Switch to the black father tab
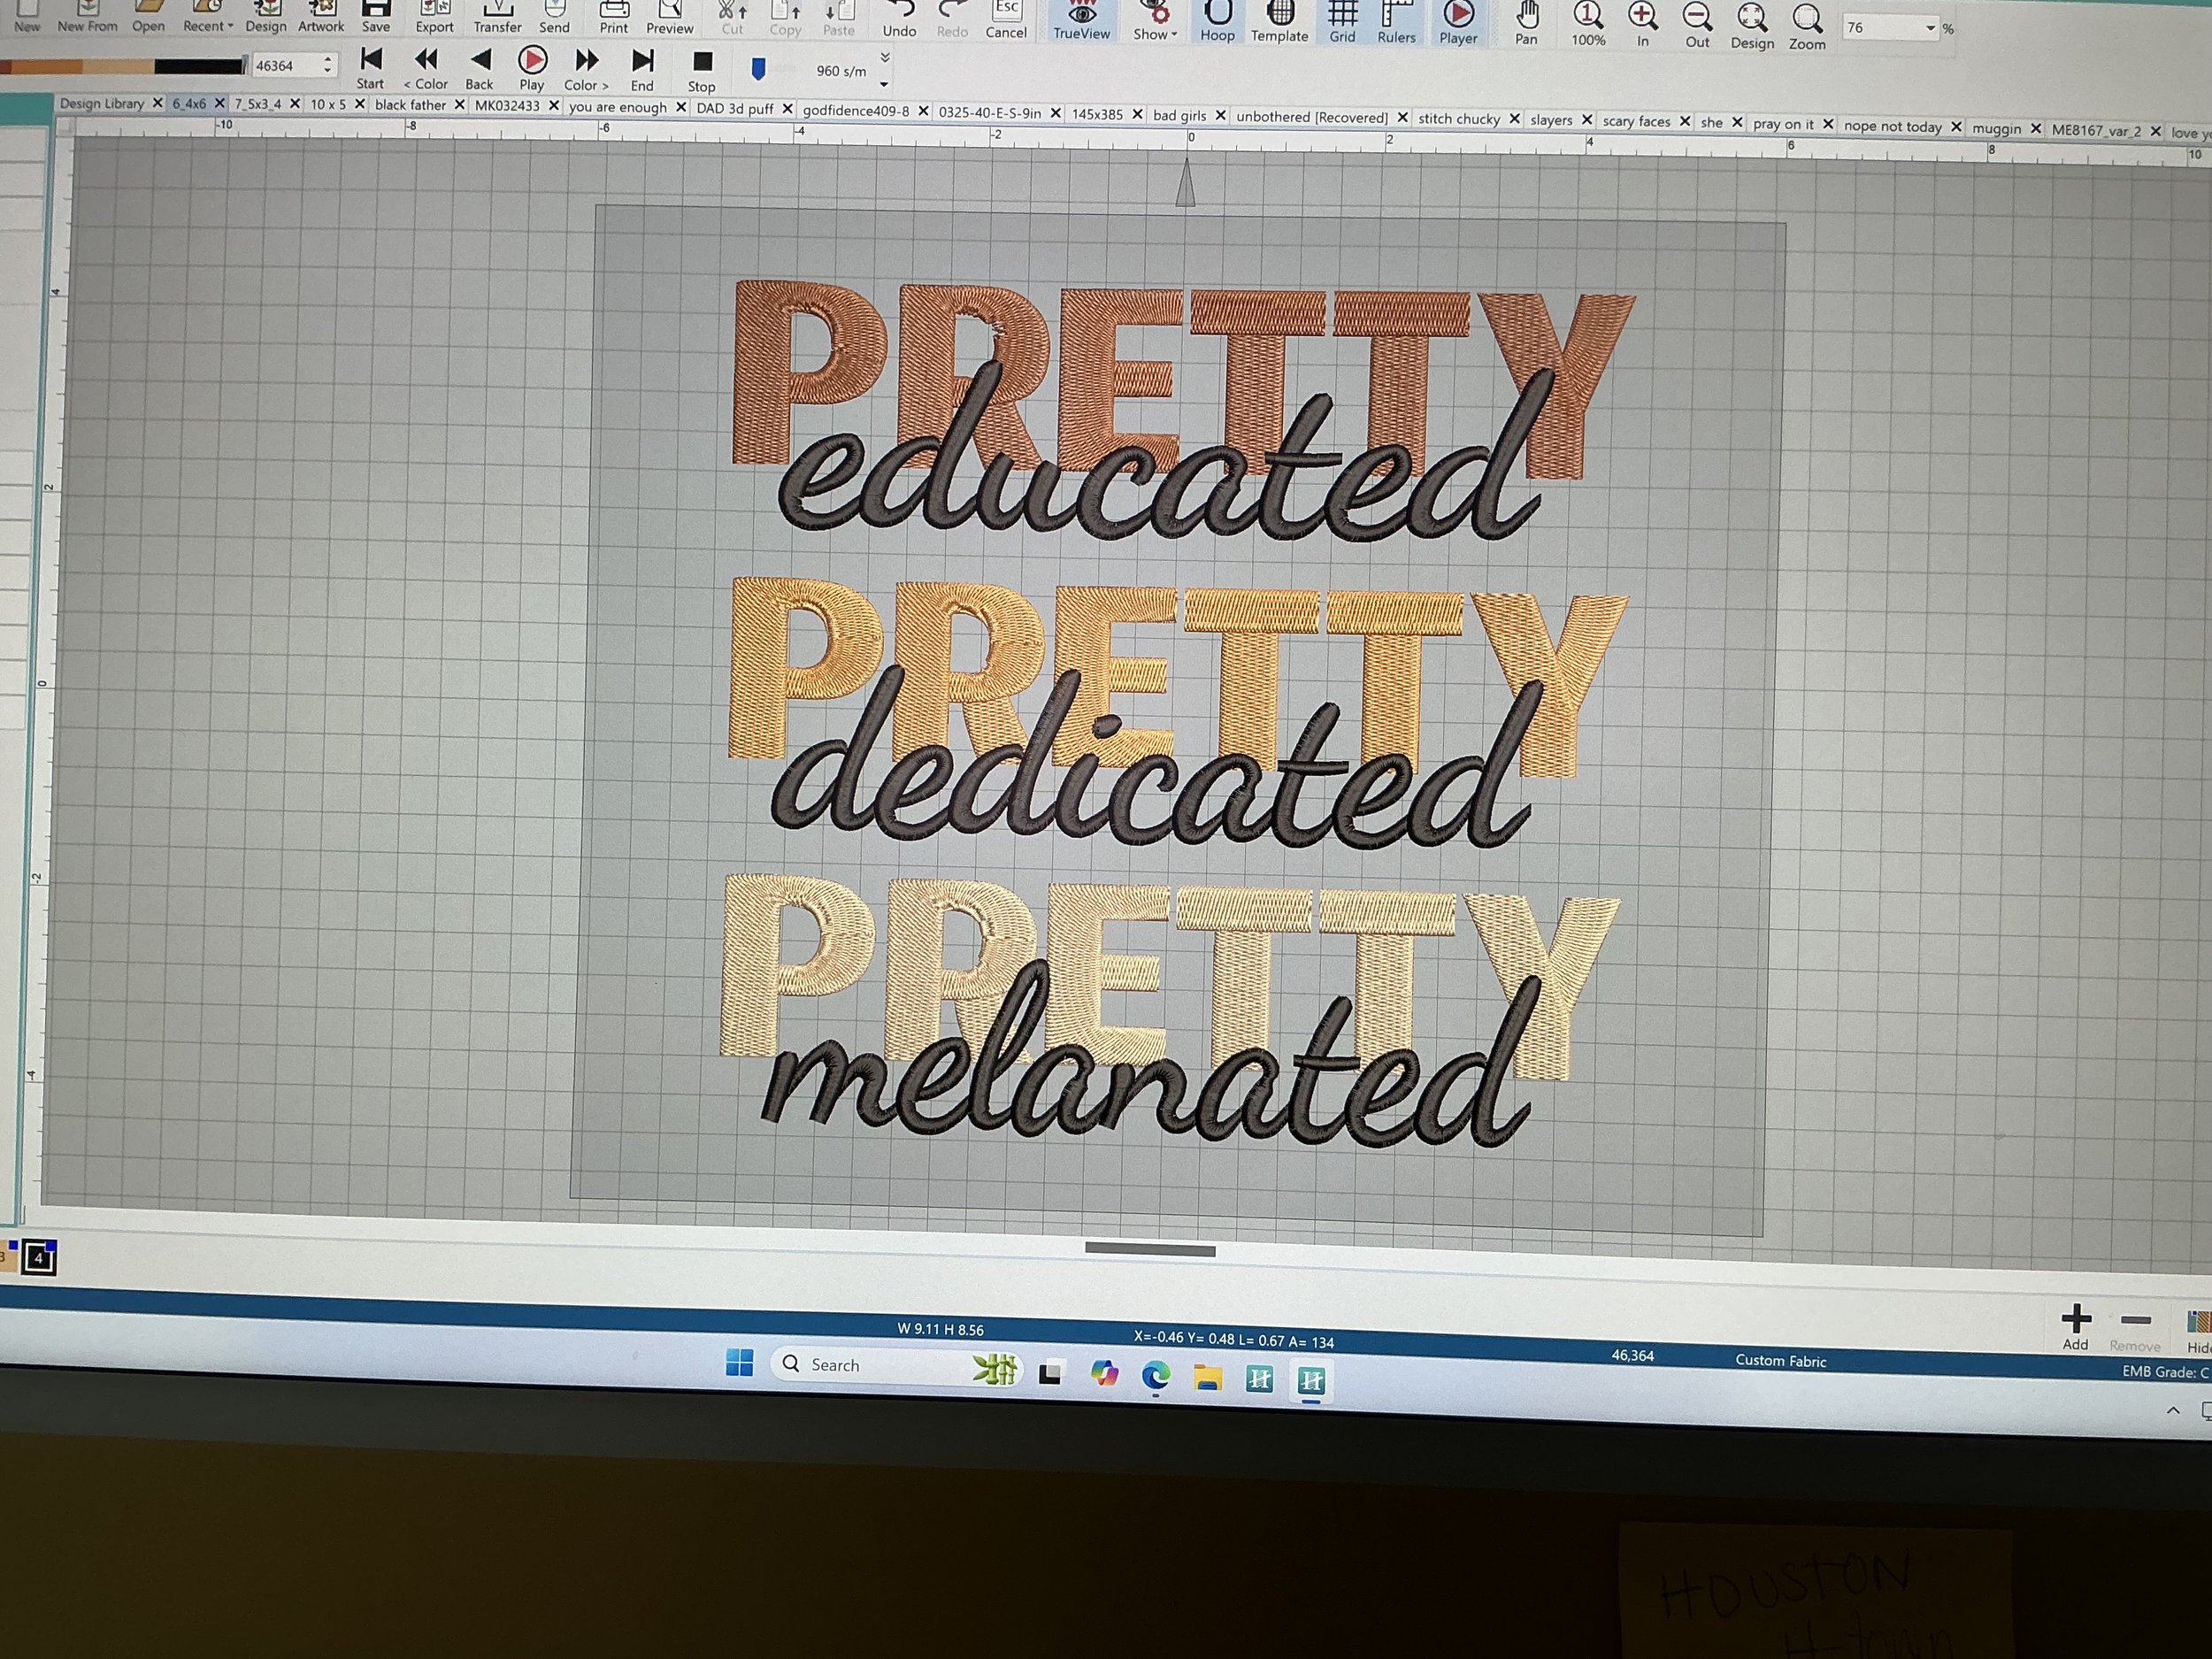 [410, 105]
